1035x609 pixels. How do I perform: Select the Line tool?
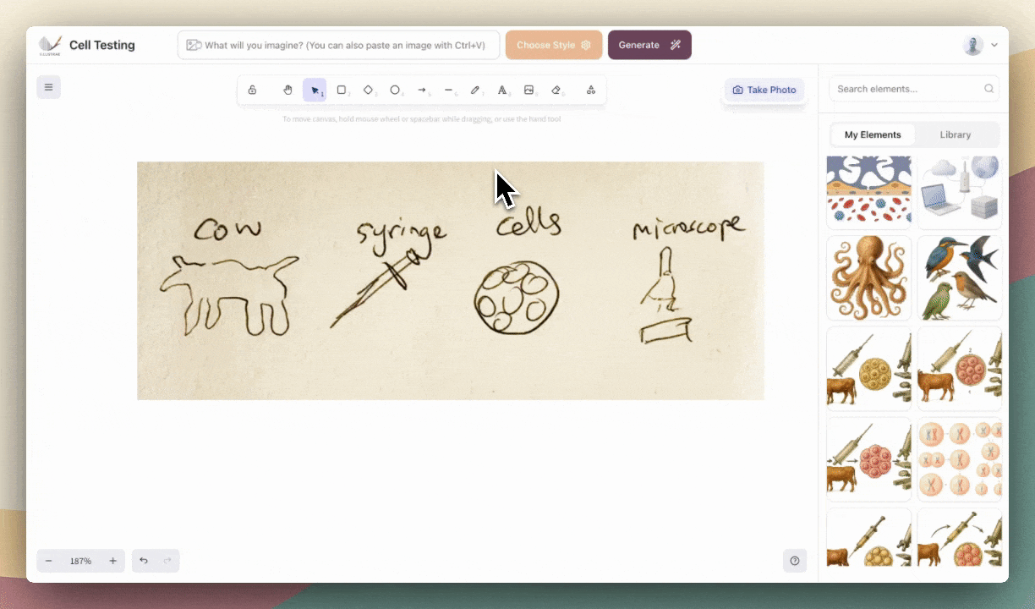click(449, 90)
